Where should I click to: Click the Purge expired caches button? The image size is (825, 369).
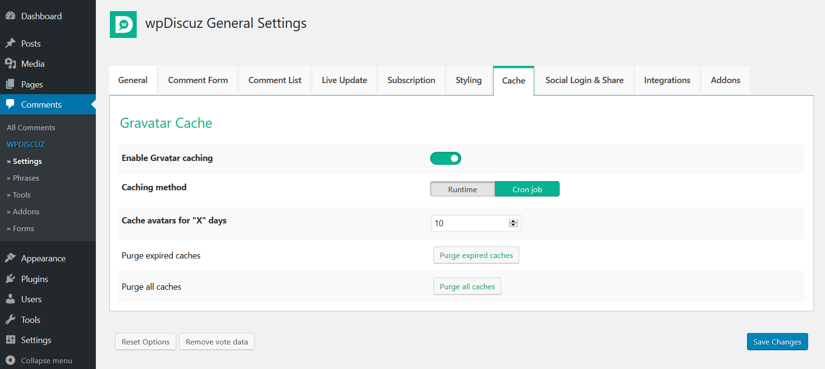tap(476, 256)
